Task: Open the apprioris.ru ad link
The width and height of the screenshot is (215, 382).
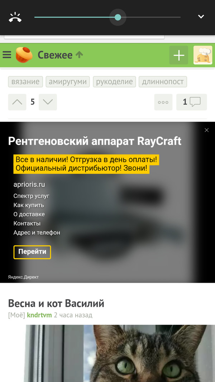Action: tap(29, 185)
